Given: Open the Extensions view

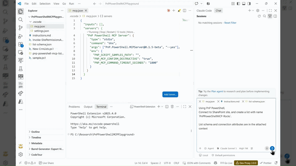Looking at the screenshot, I should [x=21, y=44].
